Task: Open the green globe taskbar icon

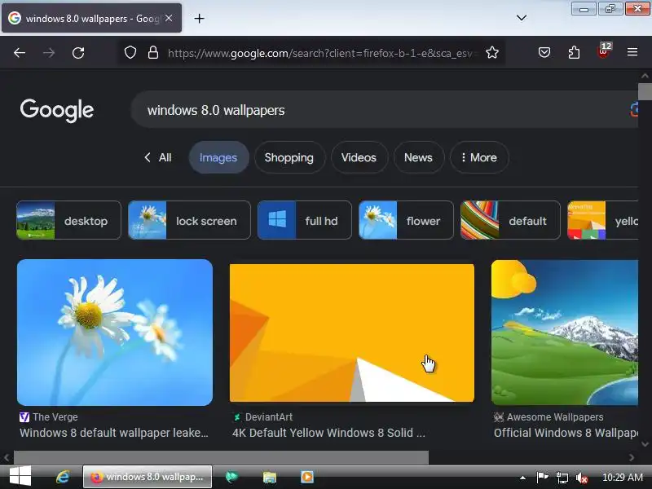Action: click(x=232, y=477)
